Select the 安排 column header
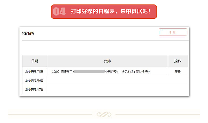 [x=107, y=61]
